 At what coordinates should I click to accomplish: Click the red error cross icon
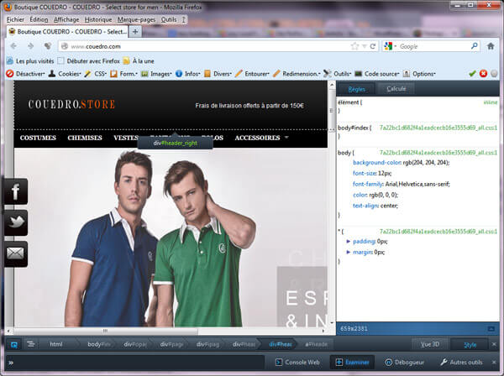(x=483, y=74)
